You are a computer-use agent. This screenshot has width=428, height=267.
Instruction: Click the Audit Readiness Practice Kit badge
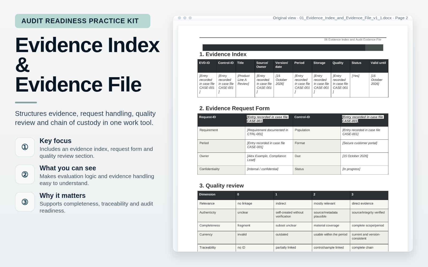pos(83,21)
